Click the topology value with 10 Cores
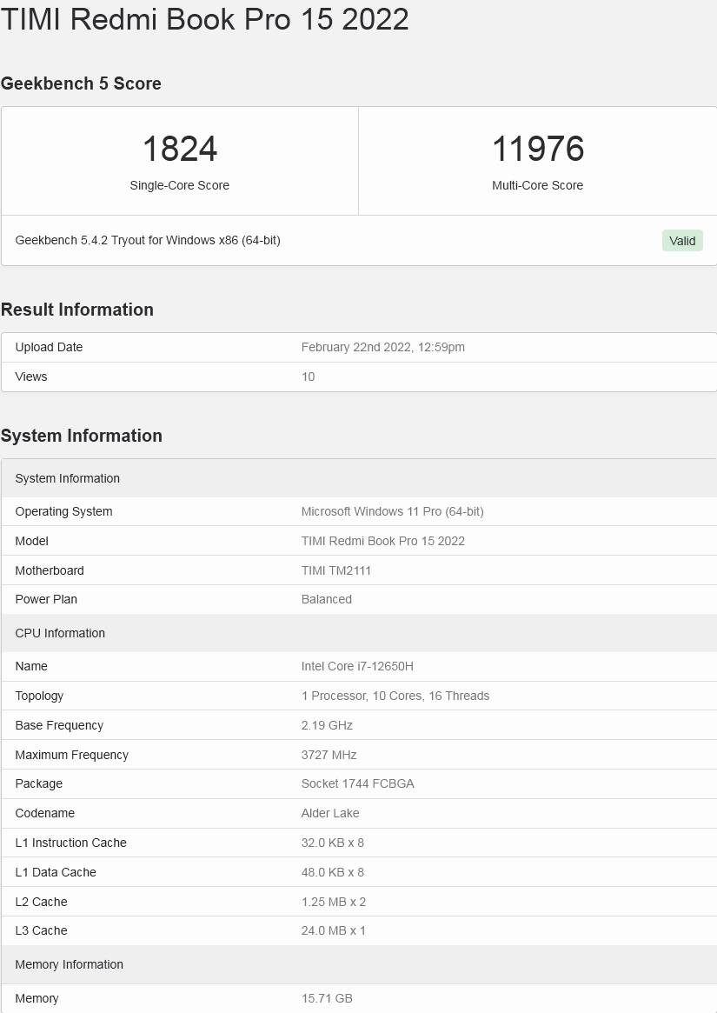 (x=395, y=696)
